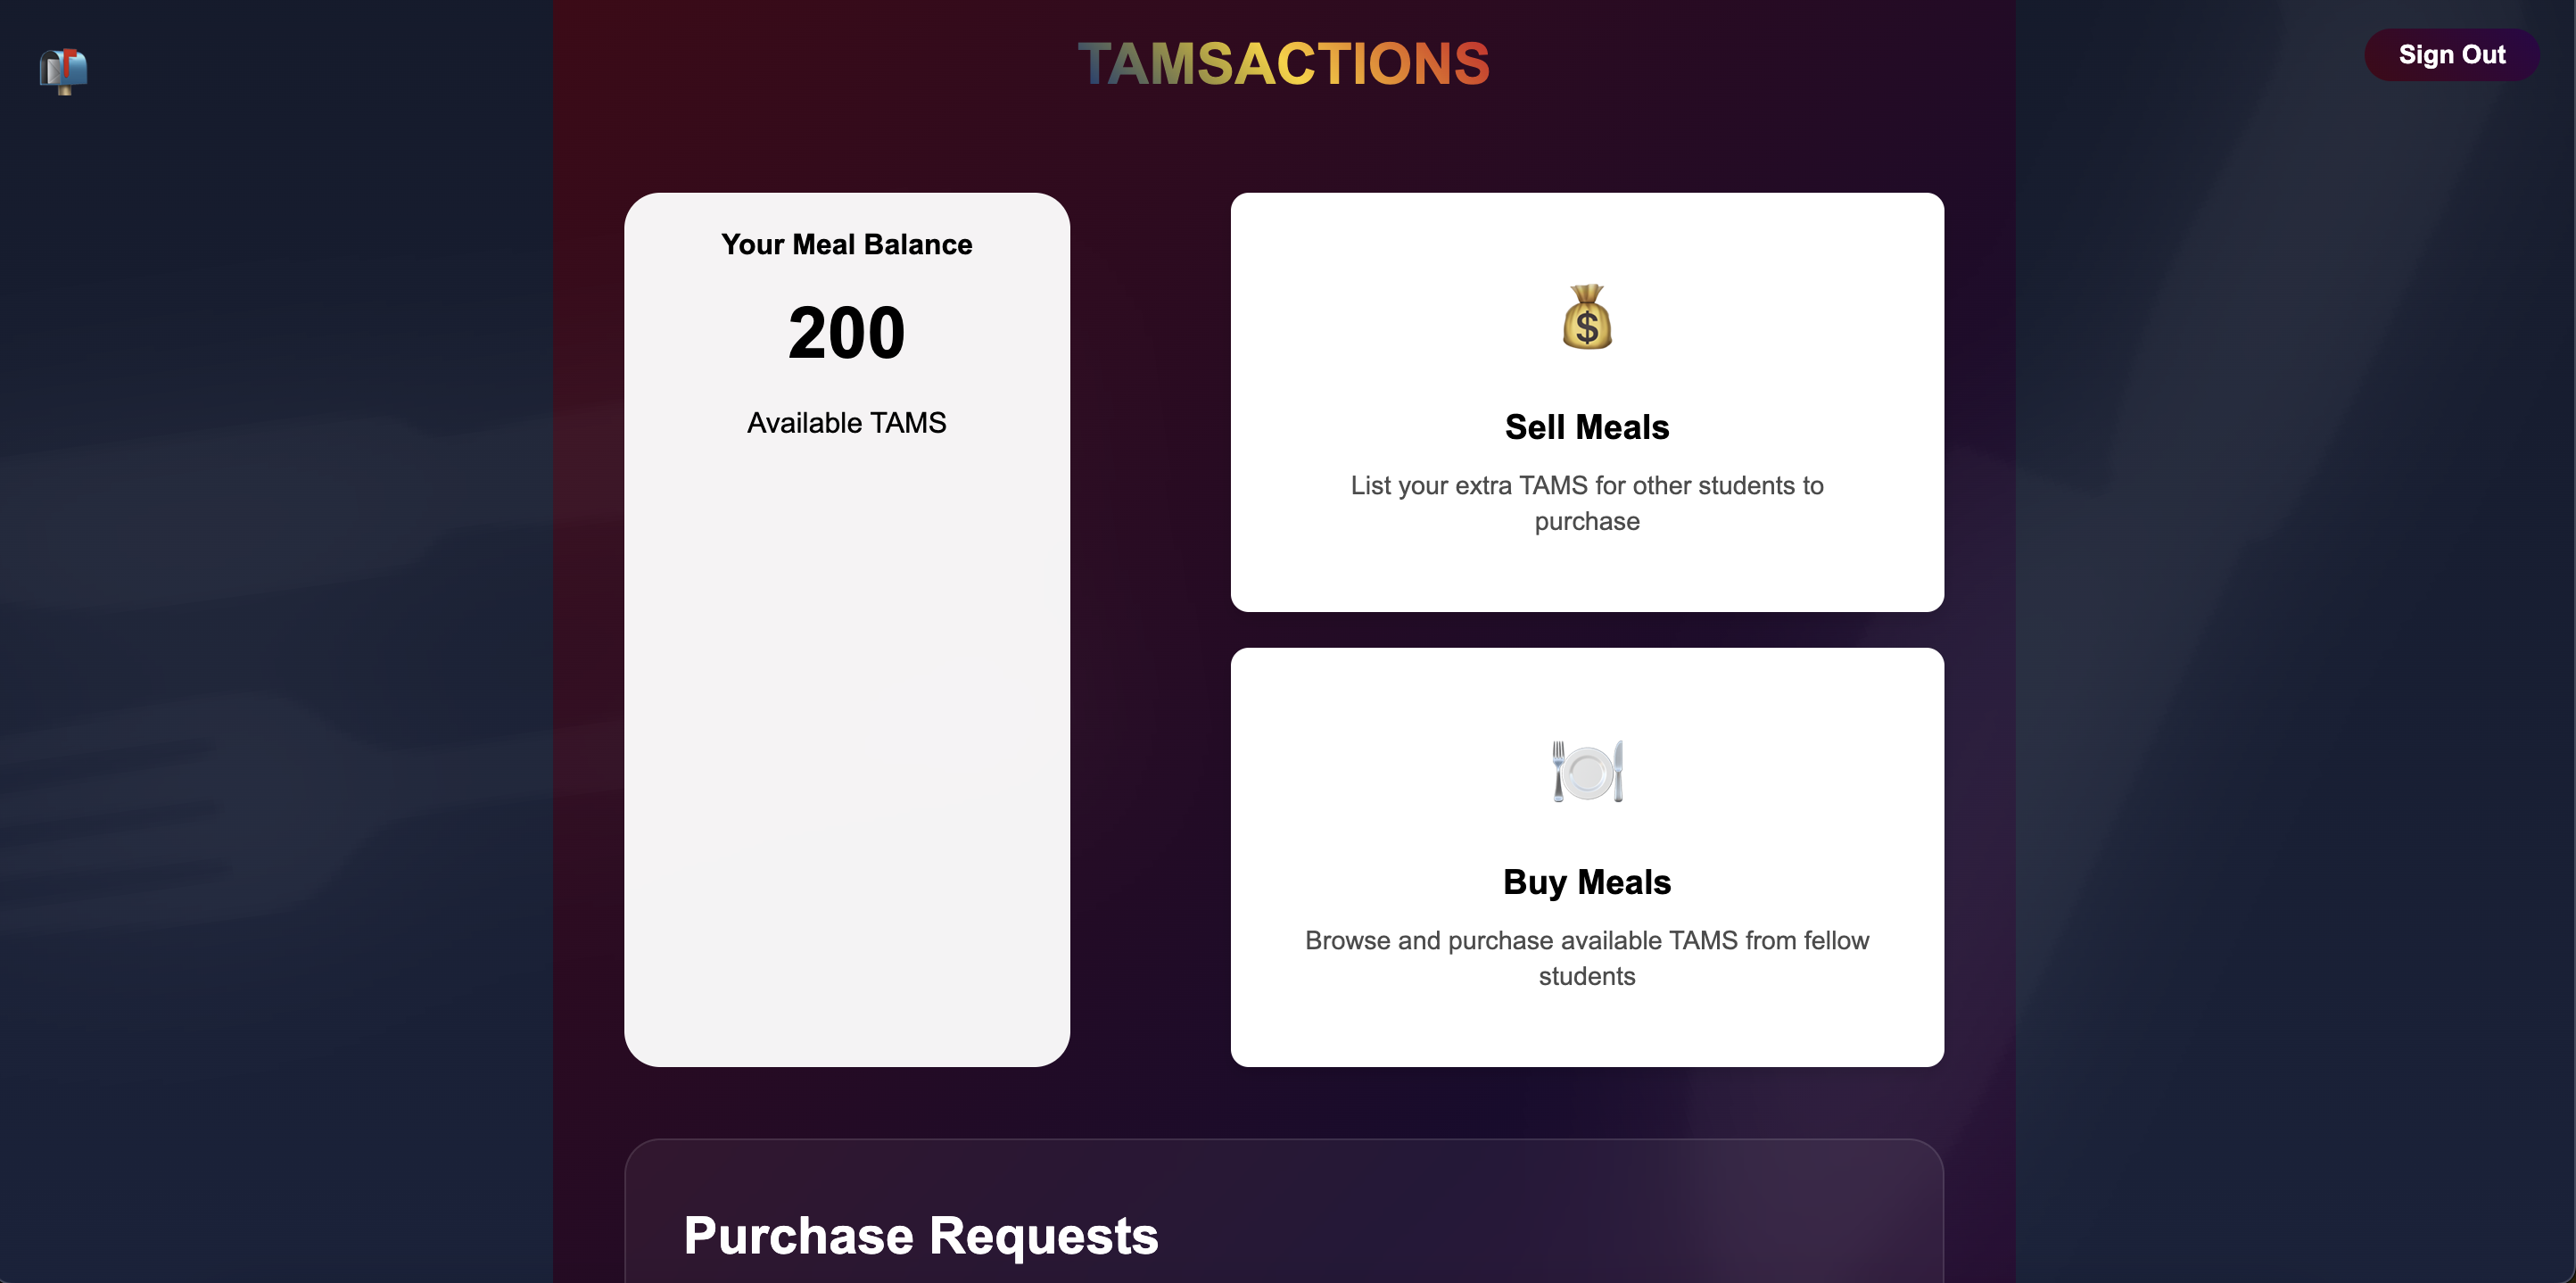Screen dimensions: 2576x1283
Task: Open the Sell Meals heading
Action: [x=1587, y=427]
